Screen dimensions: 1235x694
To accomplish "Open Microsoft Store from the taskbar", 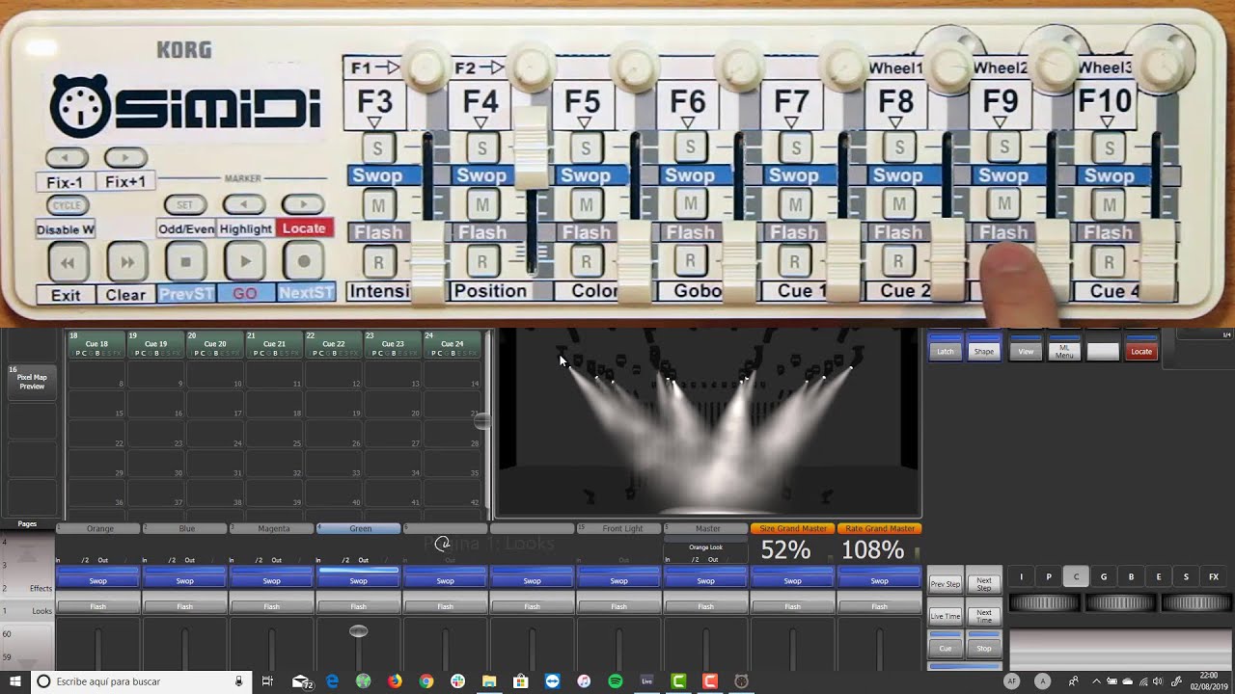I will [521, 681].
